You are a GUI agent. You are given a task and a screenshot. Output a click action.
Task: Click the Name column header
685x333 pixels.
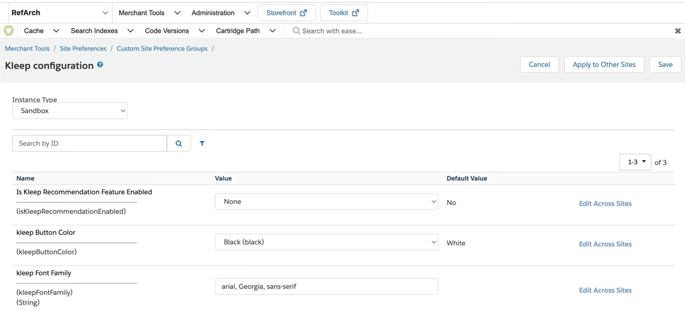(25, 178)
